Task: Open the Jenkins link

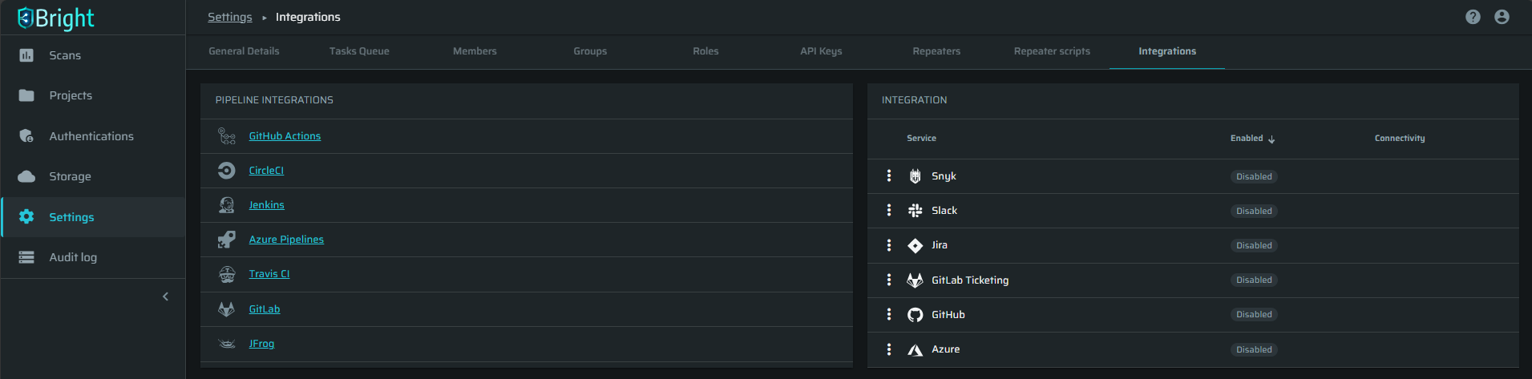Action: pyautogui.click(x=266, y=205)
